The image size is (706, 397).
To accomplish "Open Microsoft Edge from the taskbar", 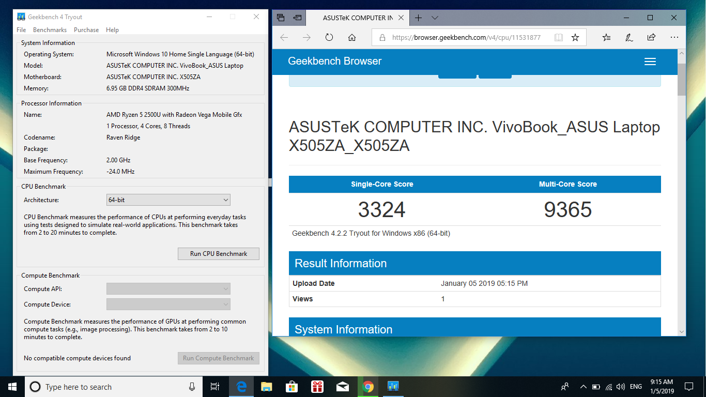I will coord(241,387).
